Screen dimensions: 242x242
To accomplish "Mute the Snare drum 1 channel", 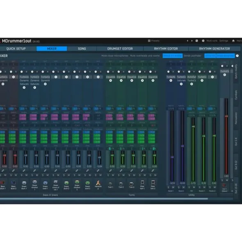I will click(x=26, y=175).
